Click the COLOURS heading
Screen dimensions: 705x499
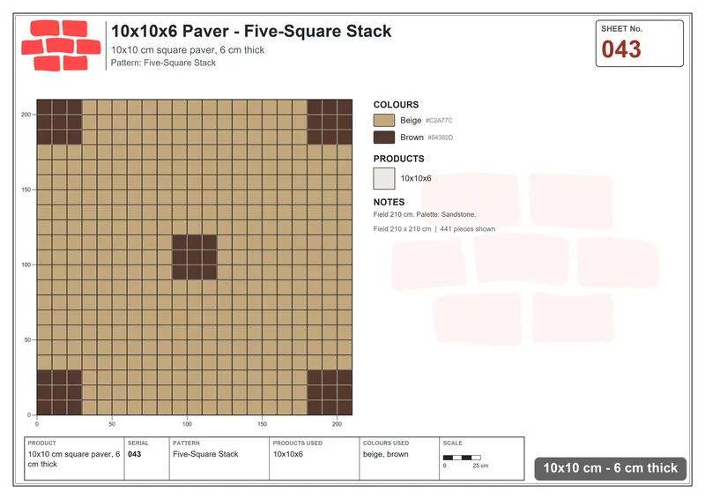(396, 105)
